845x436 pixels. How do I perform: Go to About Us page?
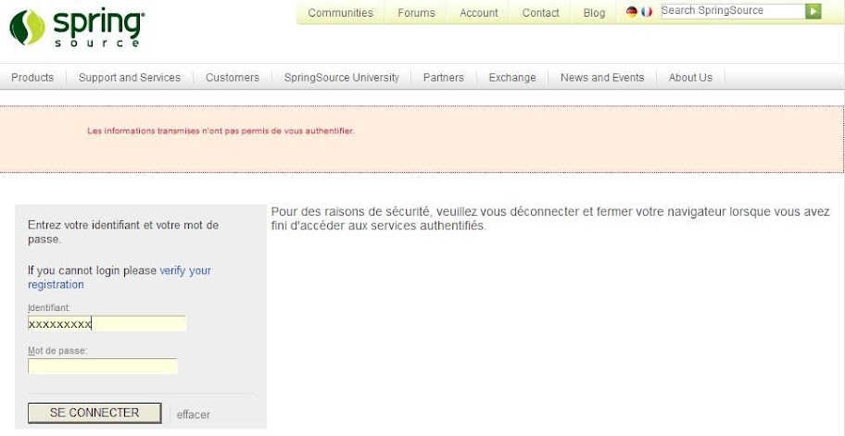[690, 78]
